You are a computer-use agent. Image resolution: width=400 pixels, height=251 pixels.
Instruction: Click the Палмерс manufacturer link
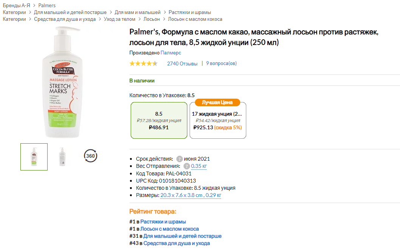click(171, 53)
